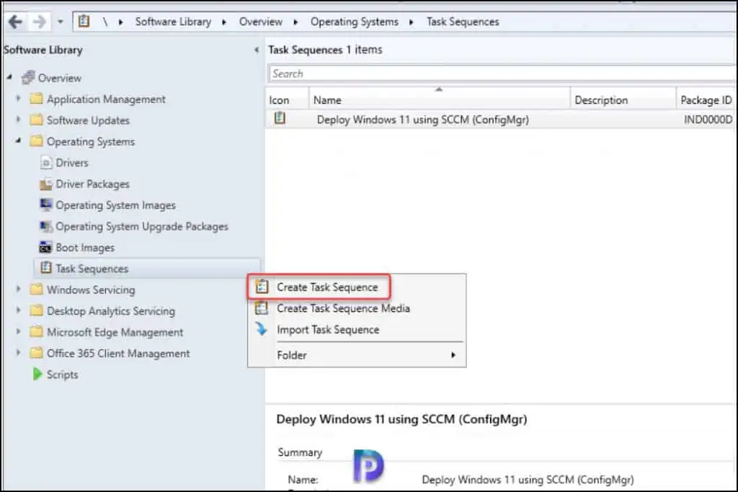Click the Create Task Sequence menu icon

pos(262,287)
